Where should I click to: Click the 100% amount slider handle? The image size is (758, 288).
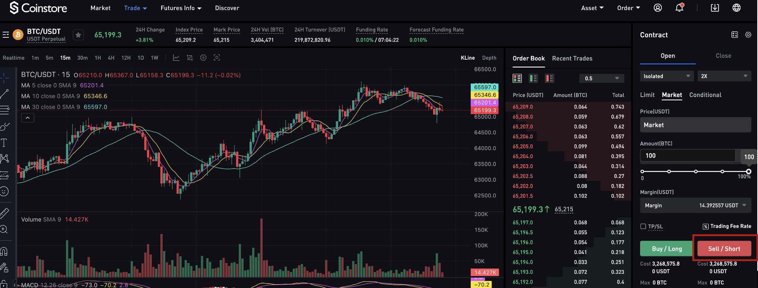point(749,171)
